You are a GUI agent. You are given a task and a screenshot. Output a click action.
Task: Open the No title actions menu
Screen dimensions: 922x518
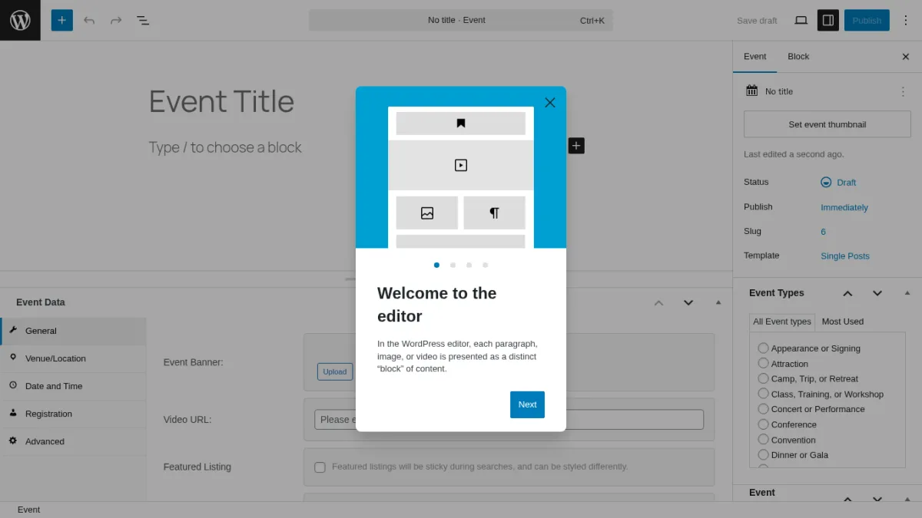coord(903,91)
